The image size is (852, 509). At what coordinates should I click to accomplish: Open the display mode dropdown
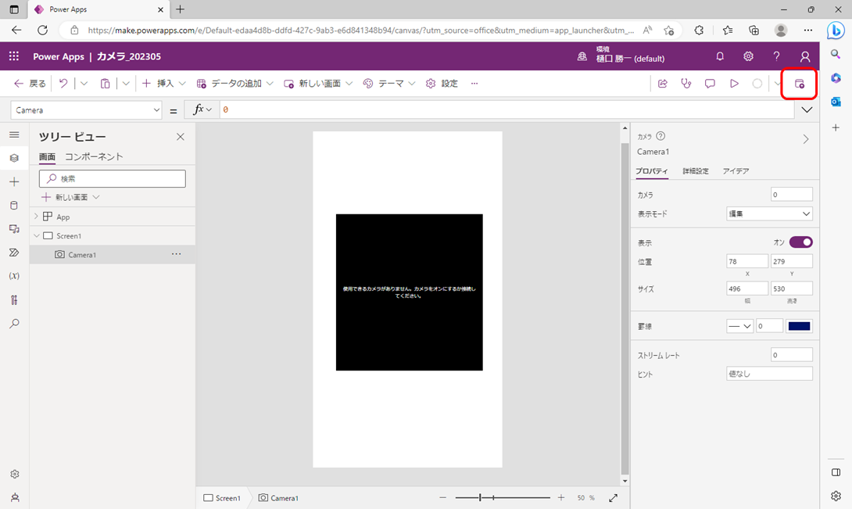point(769,213)
